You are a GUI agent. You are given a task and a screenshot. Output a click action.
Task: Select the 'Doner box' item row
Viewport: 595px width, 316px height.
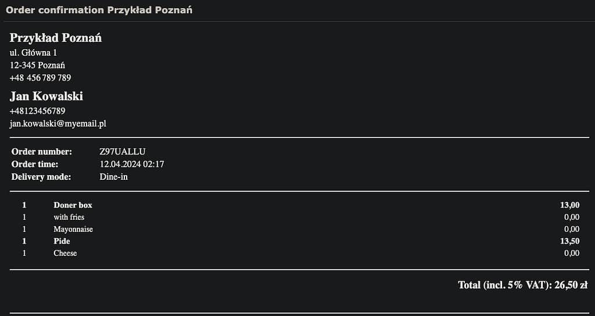pyautogui.click(x=299, y=205)
